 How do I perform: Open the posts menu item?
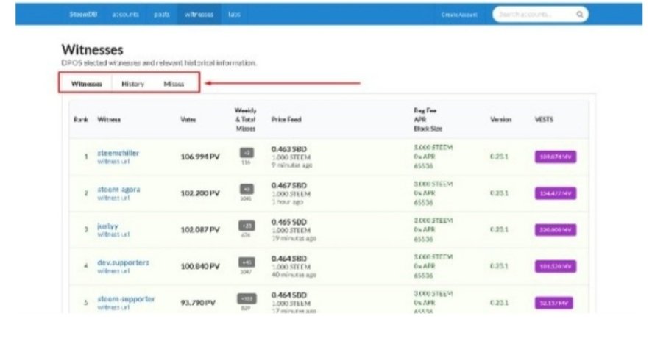point(162,15)
